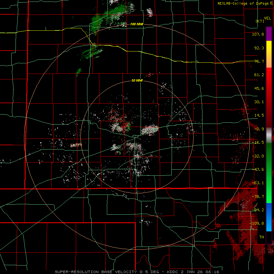The width and height of the screenshot is (274, 274).
Task: Click the -0.9 velocity scale value
Action: pyautogui.click(x=259, y=129)
